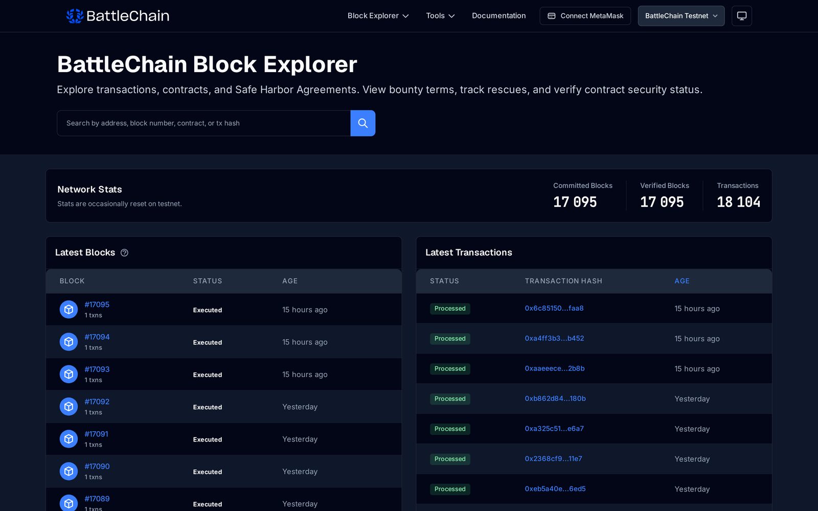Open transaction 0xaaeeece...2b8b
This screenshot has height=511, width=818.
pos(555,368)
